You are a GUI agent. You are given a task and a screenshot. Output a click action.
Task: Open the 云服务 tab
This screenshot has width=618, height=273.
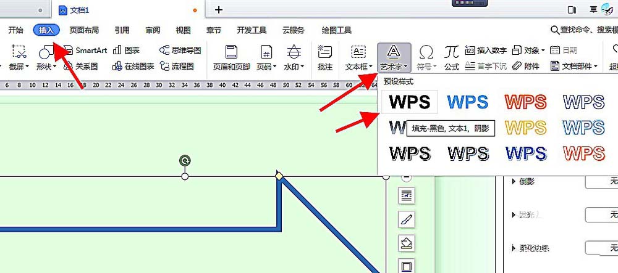click(x=293, y=30)
